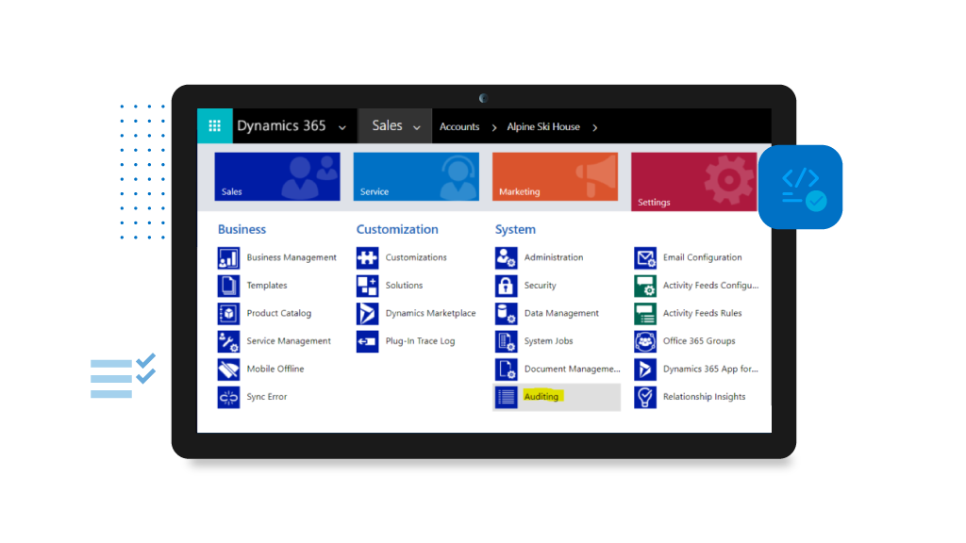Image resolution: width=966 pixels, height=543 pixels.
Task: Open the Customizations link
Action: 416,257
